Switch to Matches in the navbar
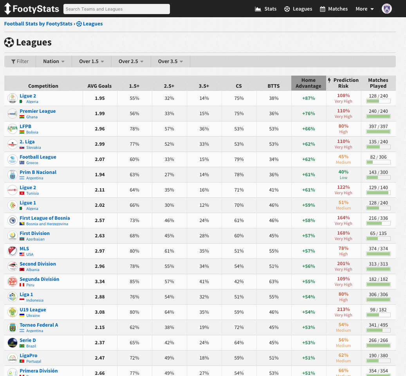Screen dimensions: 406x376 point(334,9)
